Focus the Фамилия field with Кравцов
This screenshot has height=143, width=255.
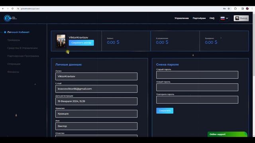[x=96, y=114]
